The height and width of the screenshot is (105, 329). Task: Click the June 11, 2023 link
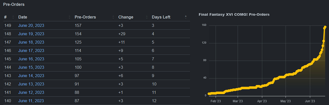(31, 101)
